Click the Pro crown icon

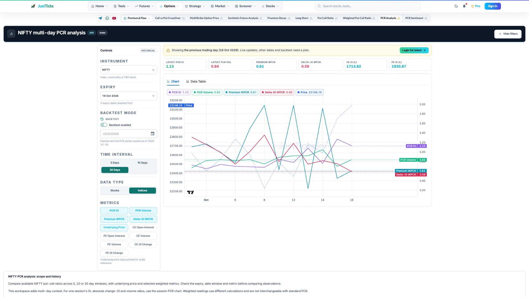point(473,6)
